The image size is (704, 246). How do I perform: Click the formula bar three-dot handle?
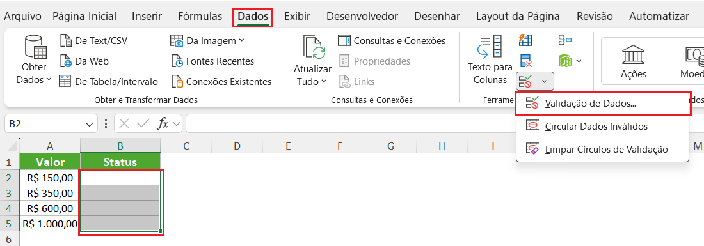click(x=106, y=124)
